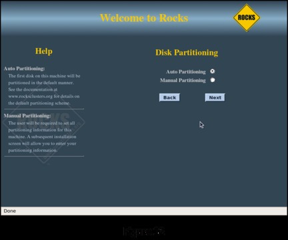Viewport: 288px width, 240px height.
Task: Choose the Manual Partitioning radio option
Action: click(213, 80)
